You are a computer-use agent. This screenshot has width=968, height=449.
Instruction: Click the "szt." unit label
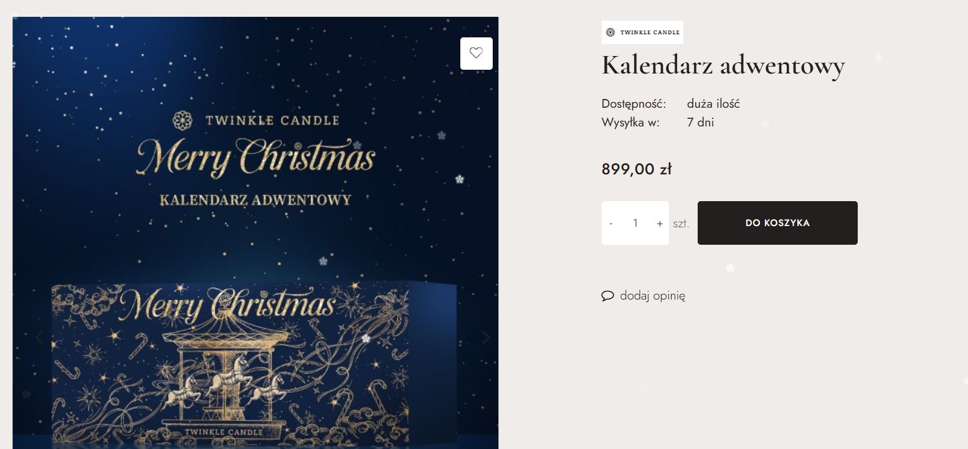[681, 223]
